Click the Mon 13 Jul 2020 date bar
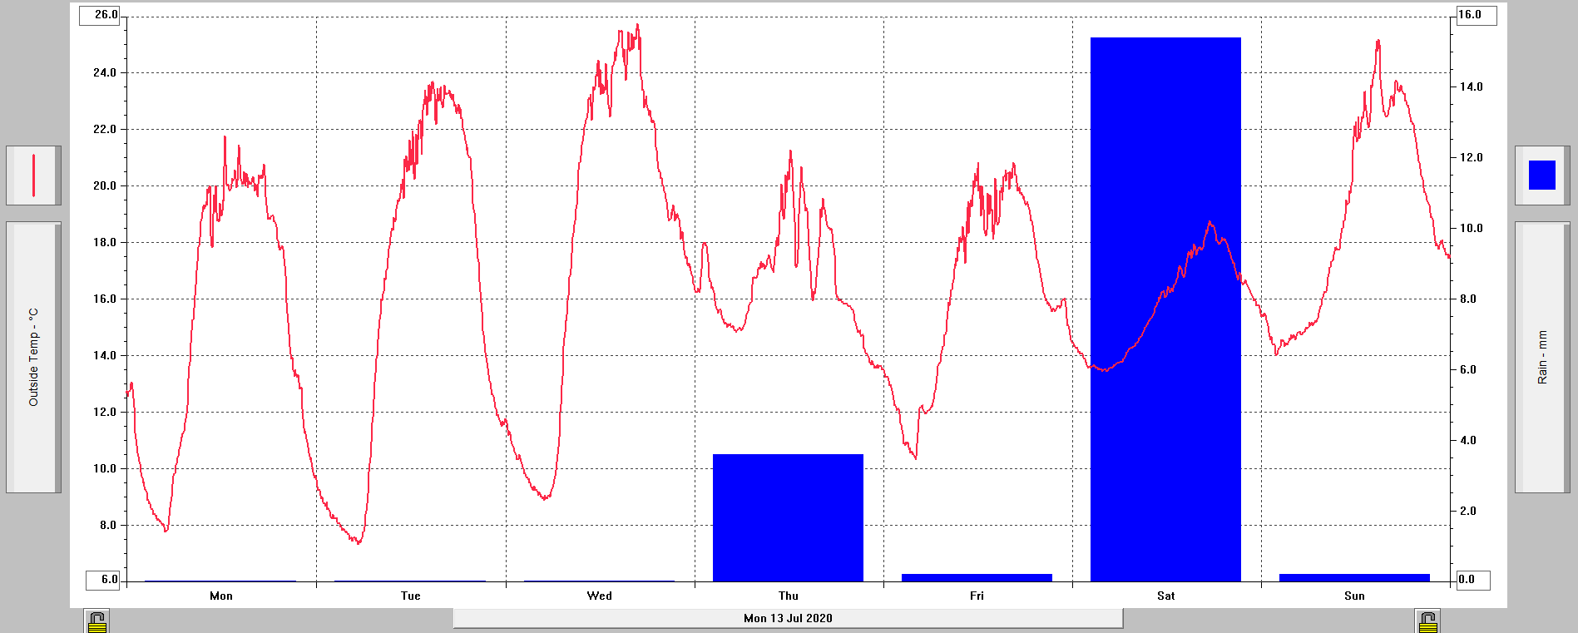Screen dimensions: 1578x633 point(788,618)
